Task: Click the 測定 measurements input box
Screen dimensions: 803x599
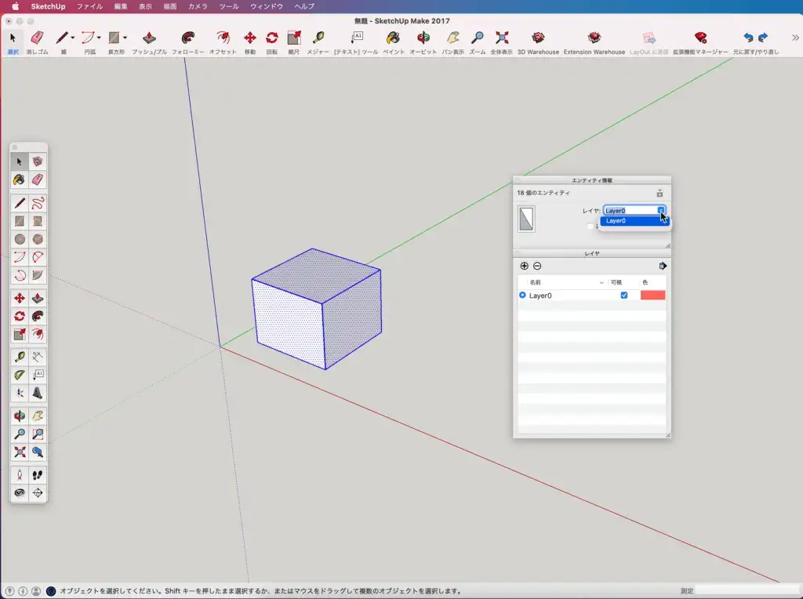Action: pyautogui.click(x=747, y=591)
